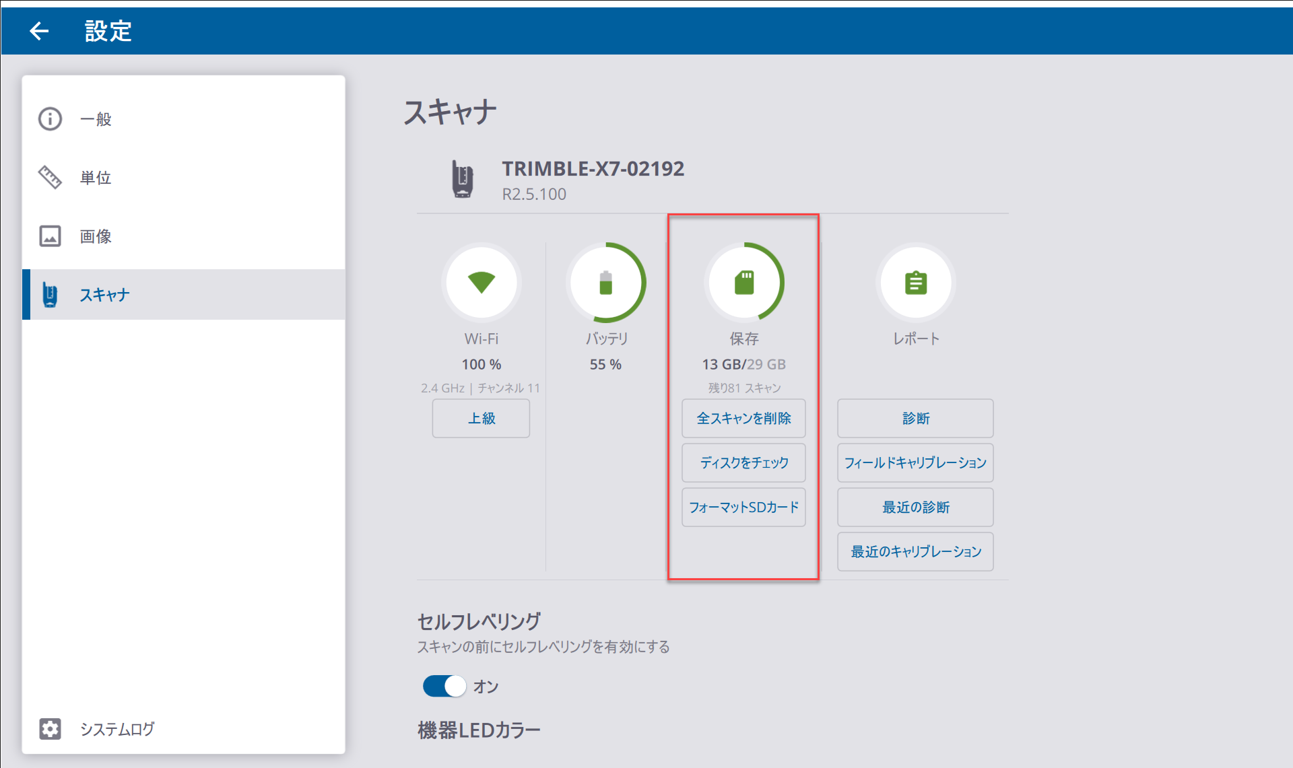Click the info icon beside 一般
1293x768 pixels.
click(50, 119)
